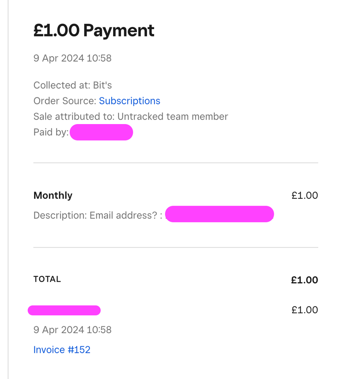Screen dimensions: 343x379
Task: Click the £1.00 amount beside payment method
Action: (x=305, y=310)
